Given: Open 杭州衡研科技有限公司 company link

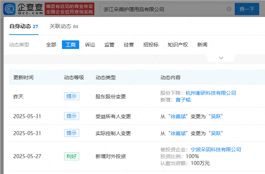Looking at the screenshot, I should [211, 93].
